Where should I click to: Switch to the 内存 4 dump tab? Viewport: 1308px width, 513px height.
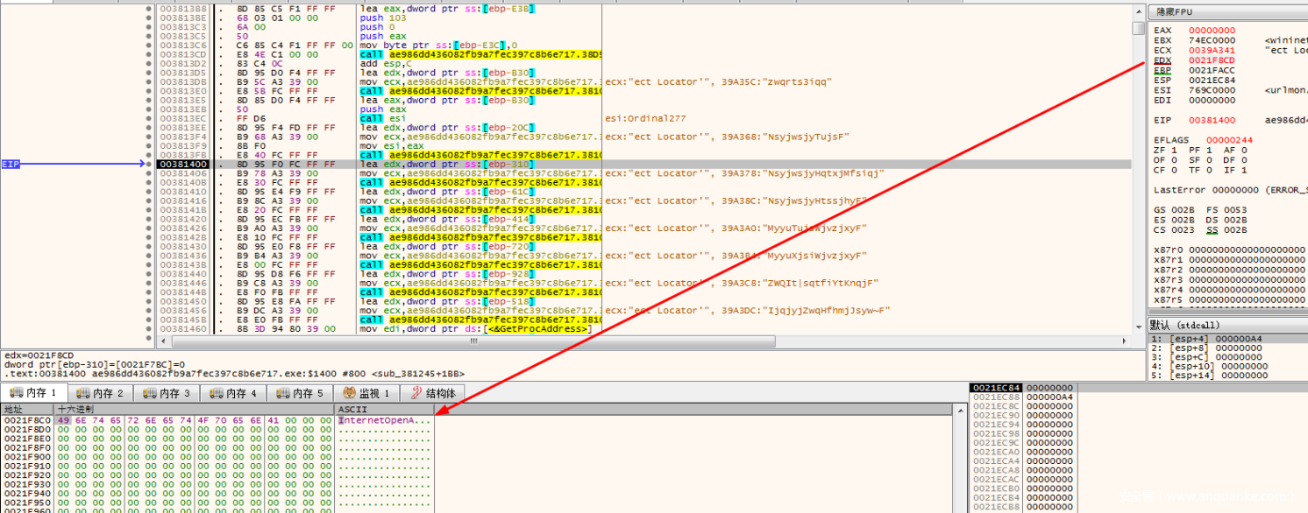tap(233, 394)
